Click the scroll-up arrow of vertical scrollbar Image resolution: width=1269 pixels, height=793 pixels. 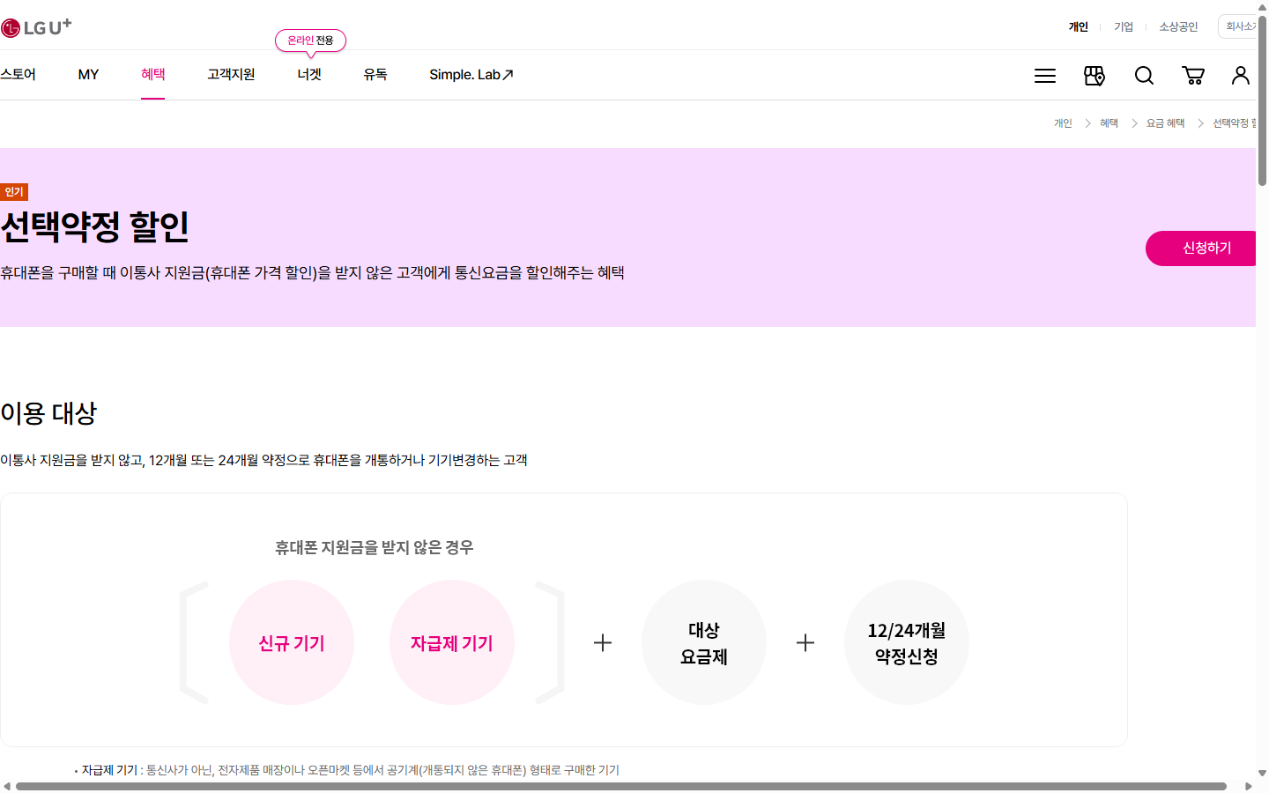(1262, 6)
